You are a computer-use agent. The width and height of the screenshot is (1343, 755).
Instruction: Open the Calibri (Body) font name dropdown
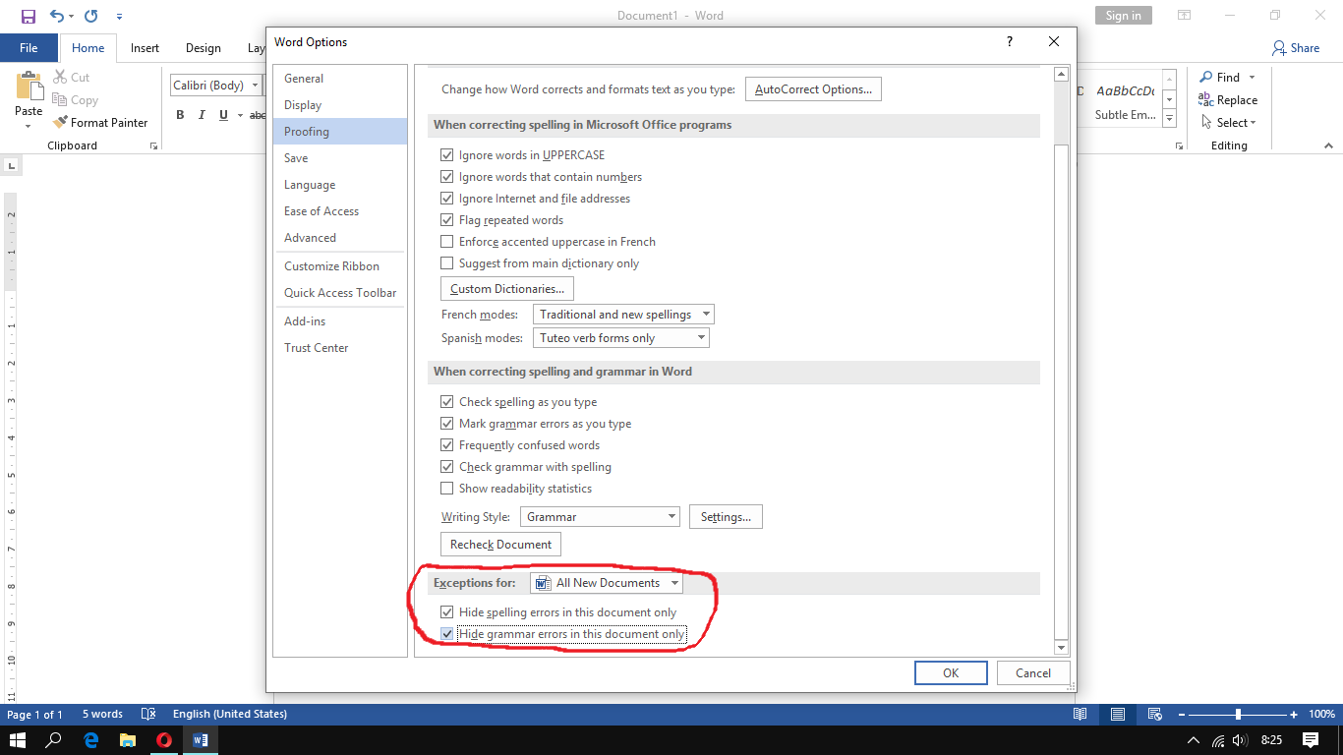click(255, 86)
